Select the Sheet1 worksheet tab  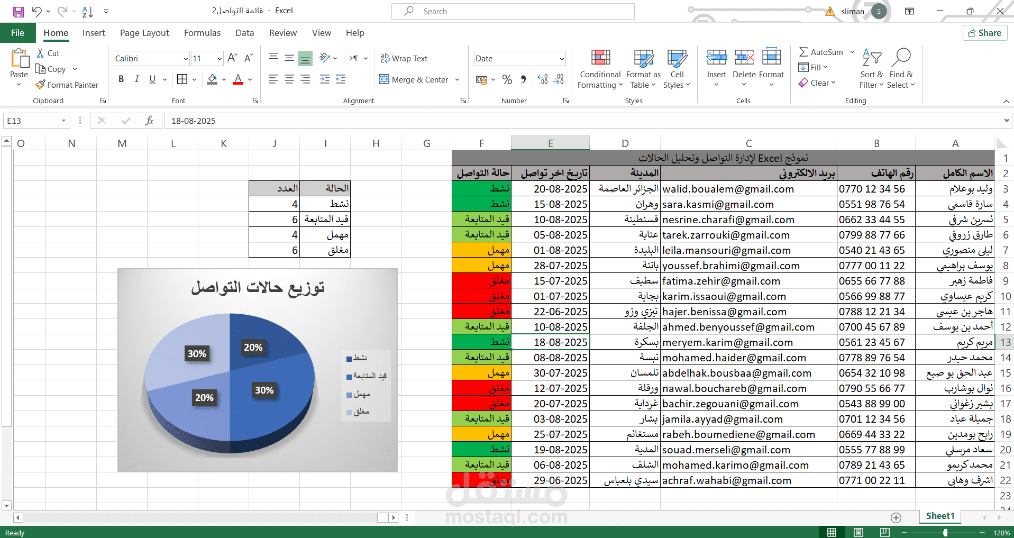940,516
